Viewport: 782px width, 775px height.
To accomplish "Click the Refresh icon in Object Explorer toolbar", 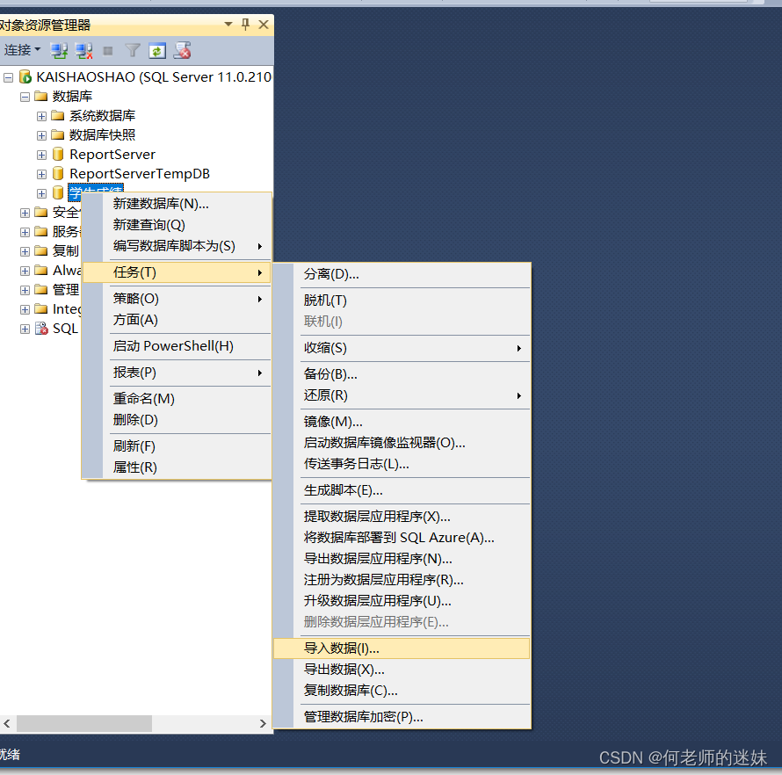I will pyautogui.click(x=156, y=50).
